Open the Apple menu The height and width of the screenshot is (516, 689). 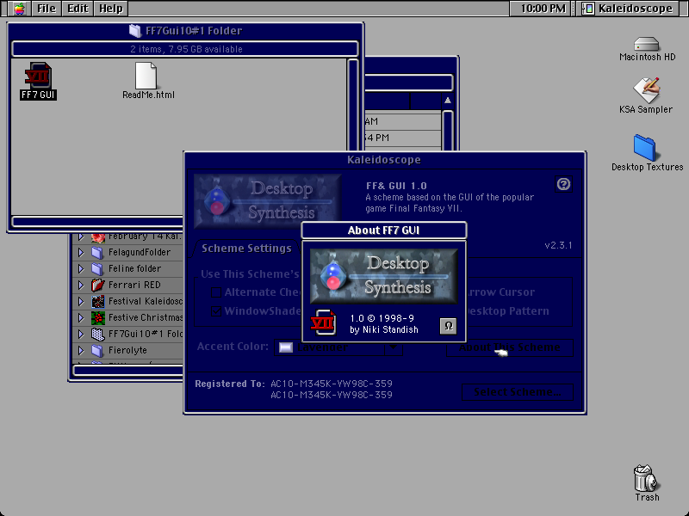click(19, 9)
